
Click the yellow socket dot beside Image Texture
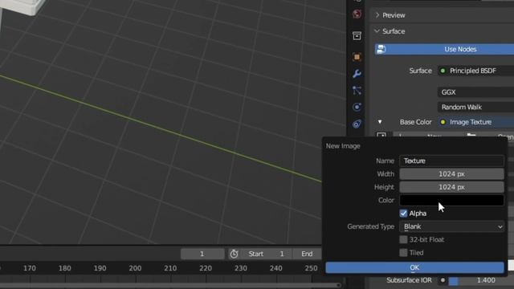click(x=443, y=122)
